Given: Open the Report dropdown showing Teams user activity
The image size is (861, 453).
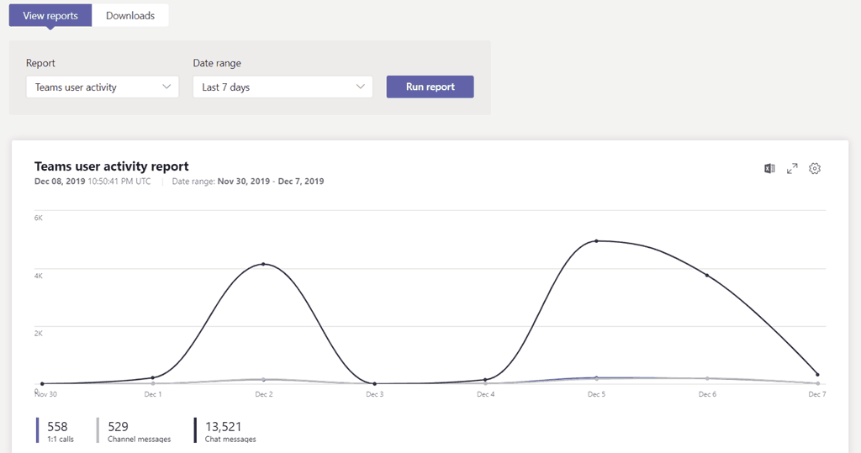Looking at the screenshot, I should pyautogui.click(x=103, y=87).
